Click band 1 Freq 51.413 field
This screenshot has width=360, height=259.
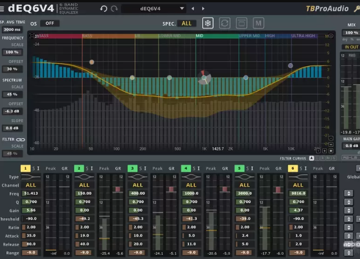pyautogui.click(x=31, y=193)
